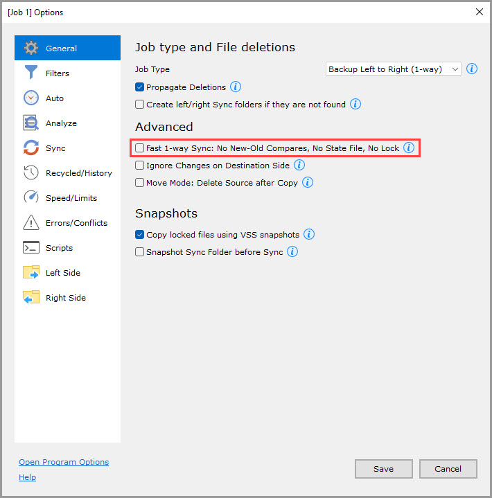
Task: Expand the Job Type dropdown
Action: coord(393,69)
